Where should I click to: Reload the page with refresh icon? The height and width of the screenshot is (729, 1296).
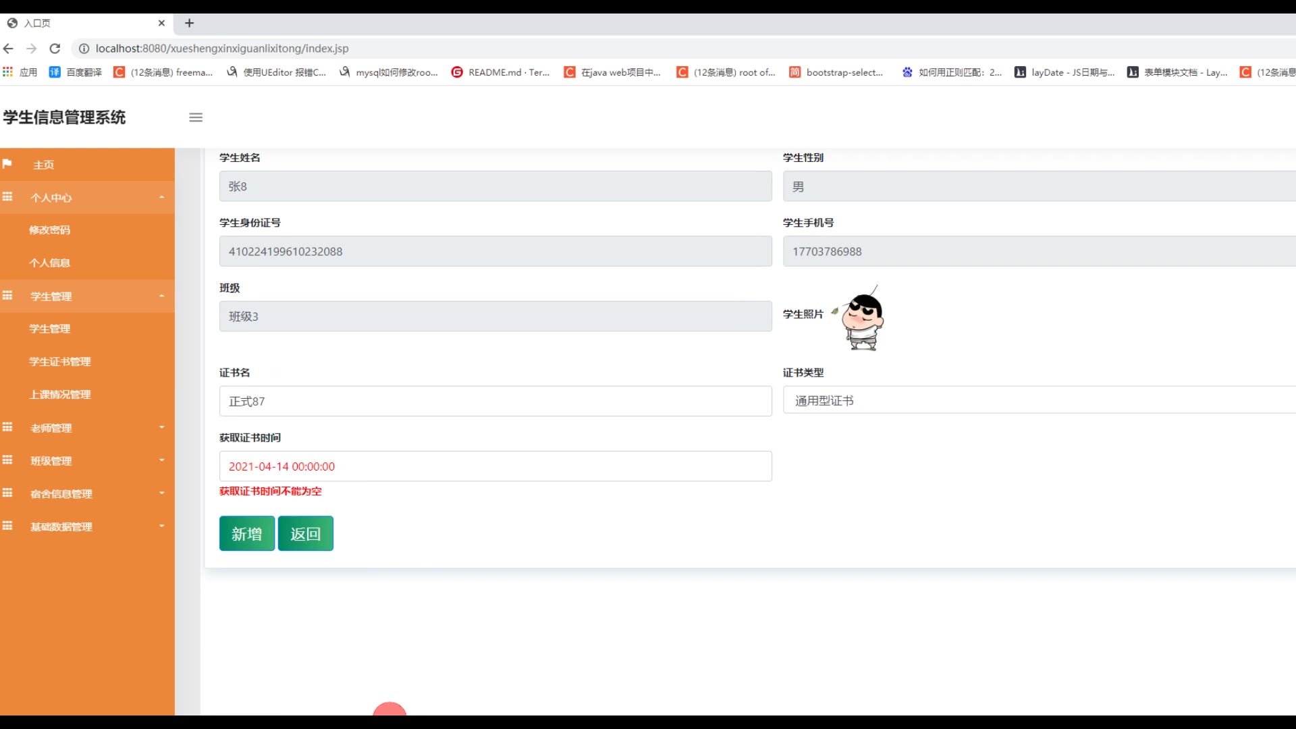(55, 49)
